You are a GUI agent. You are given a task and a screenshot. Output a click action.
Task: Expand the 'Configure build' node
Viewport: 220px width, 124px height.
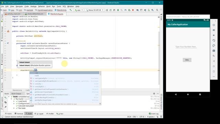point(14,104)
